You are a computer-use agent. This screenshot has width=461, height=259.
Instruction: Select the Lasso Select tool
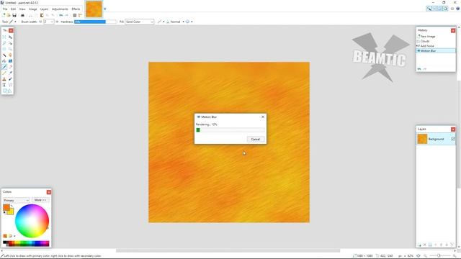pyautogui.click(x=4, y=43)
